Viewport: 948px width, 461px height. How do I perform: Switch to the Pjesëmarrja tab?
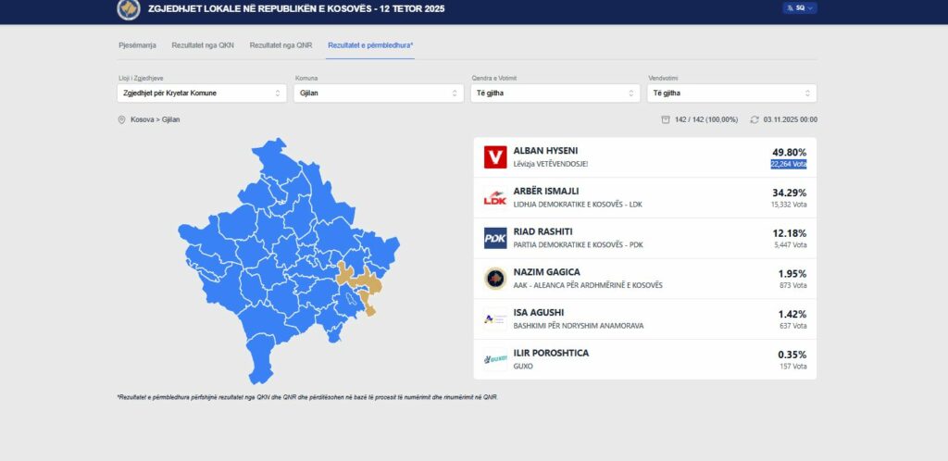pyautogui.click(x=137, y=44)
